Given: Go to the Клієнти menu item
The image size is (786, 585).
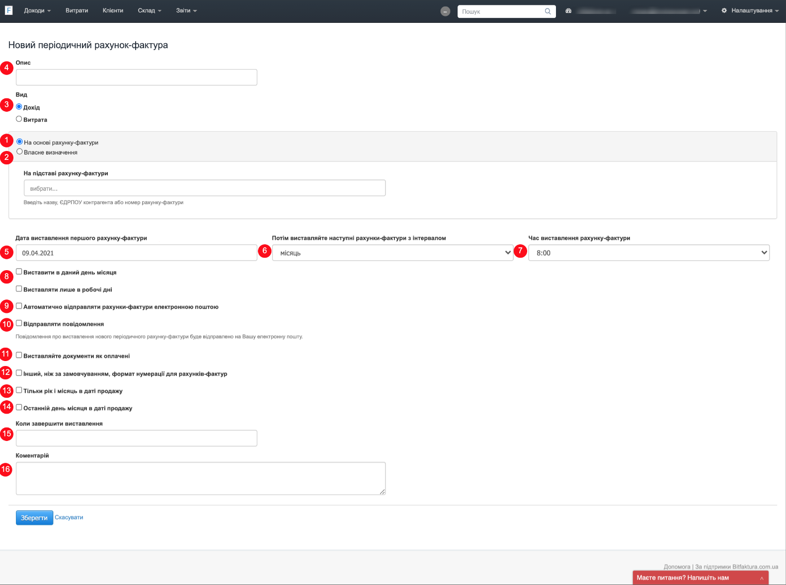Looking at the screenshot, I should point(113,10).
